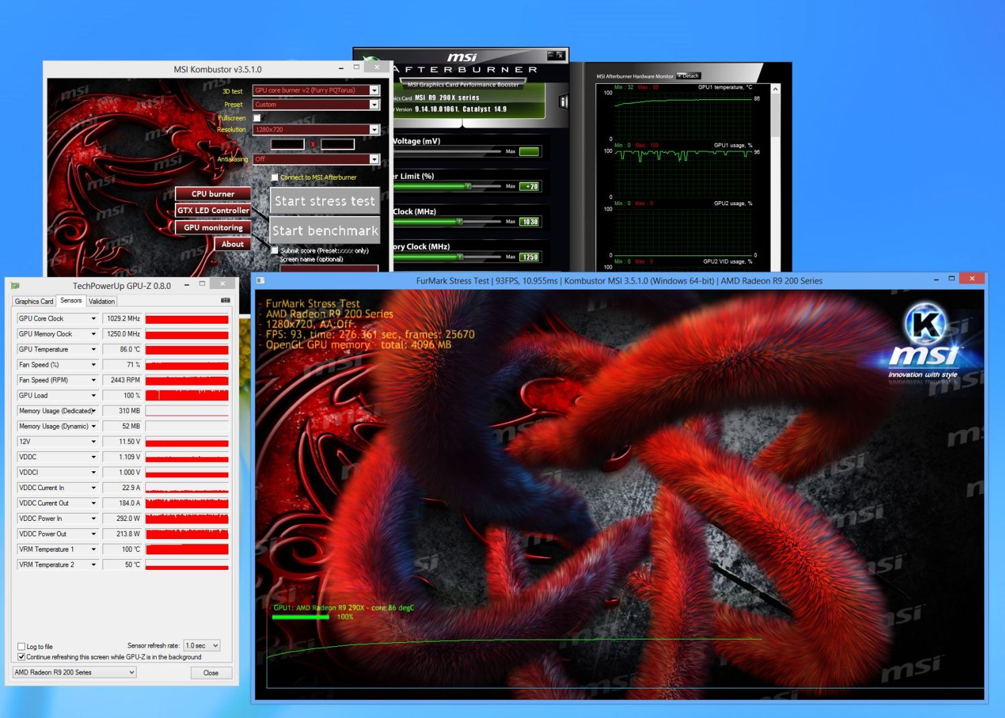This screenshot has height=718, width=1005.
Task: Open the Resolution dropdown showing 1280x720
Action: [x=375, y=129]
